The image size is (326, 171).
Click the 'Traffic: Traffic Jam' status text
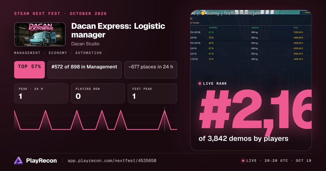click(x=243, y=13)
